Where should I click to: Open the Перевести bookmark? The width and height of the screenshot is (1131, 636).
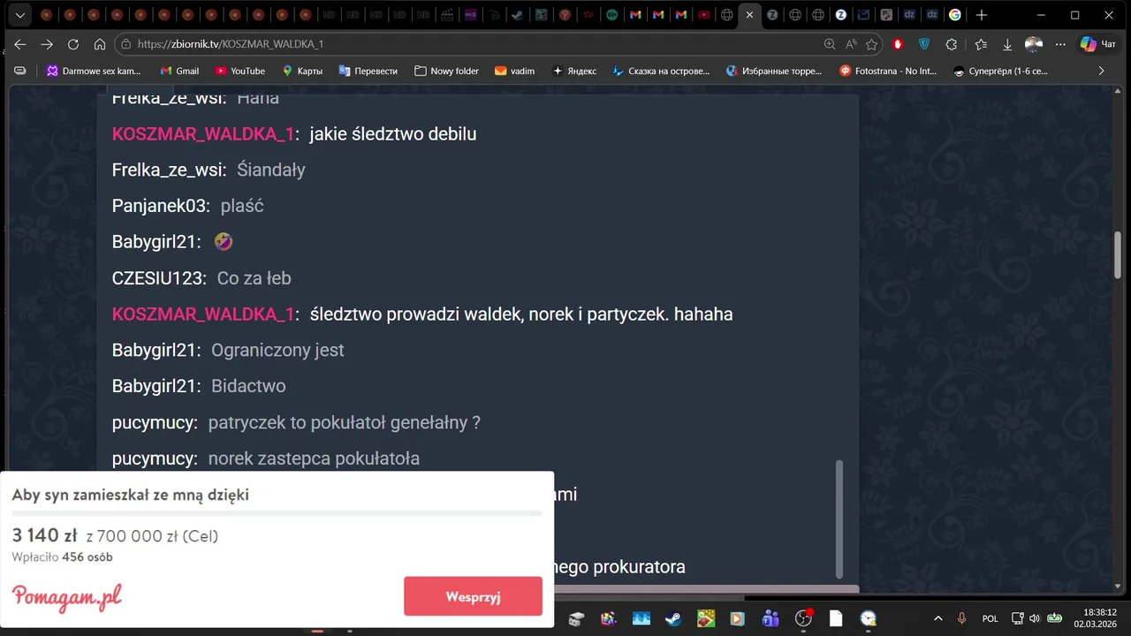click(x=368, y=71)
